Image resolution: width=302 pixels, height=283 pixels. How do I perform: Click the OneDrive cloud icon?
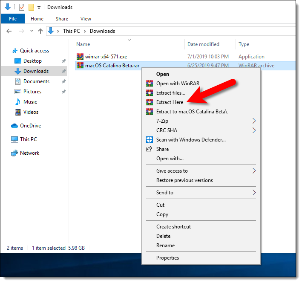pos(14,126)
